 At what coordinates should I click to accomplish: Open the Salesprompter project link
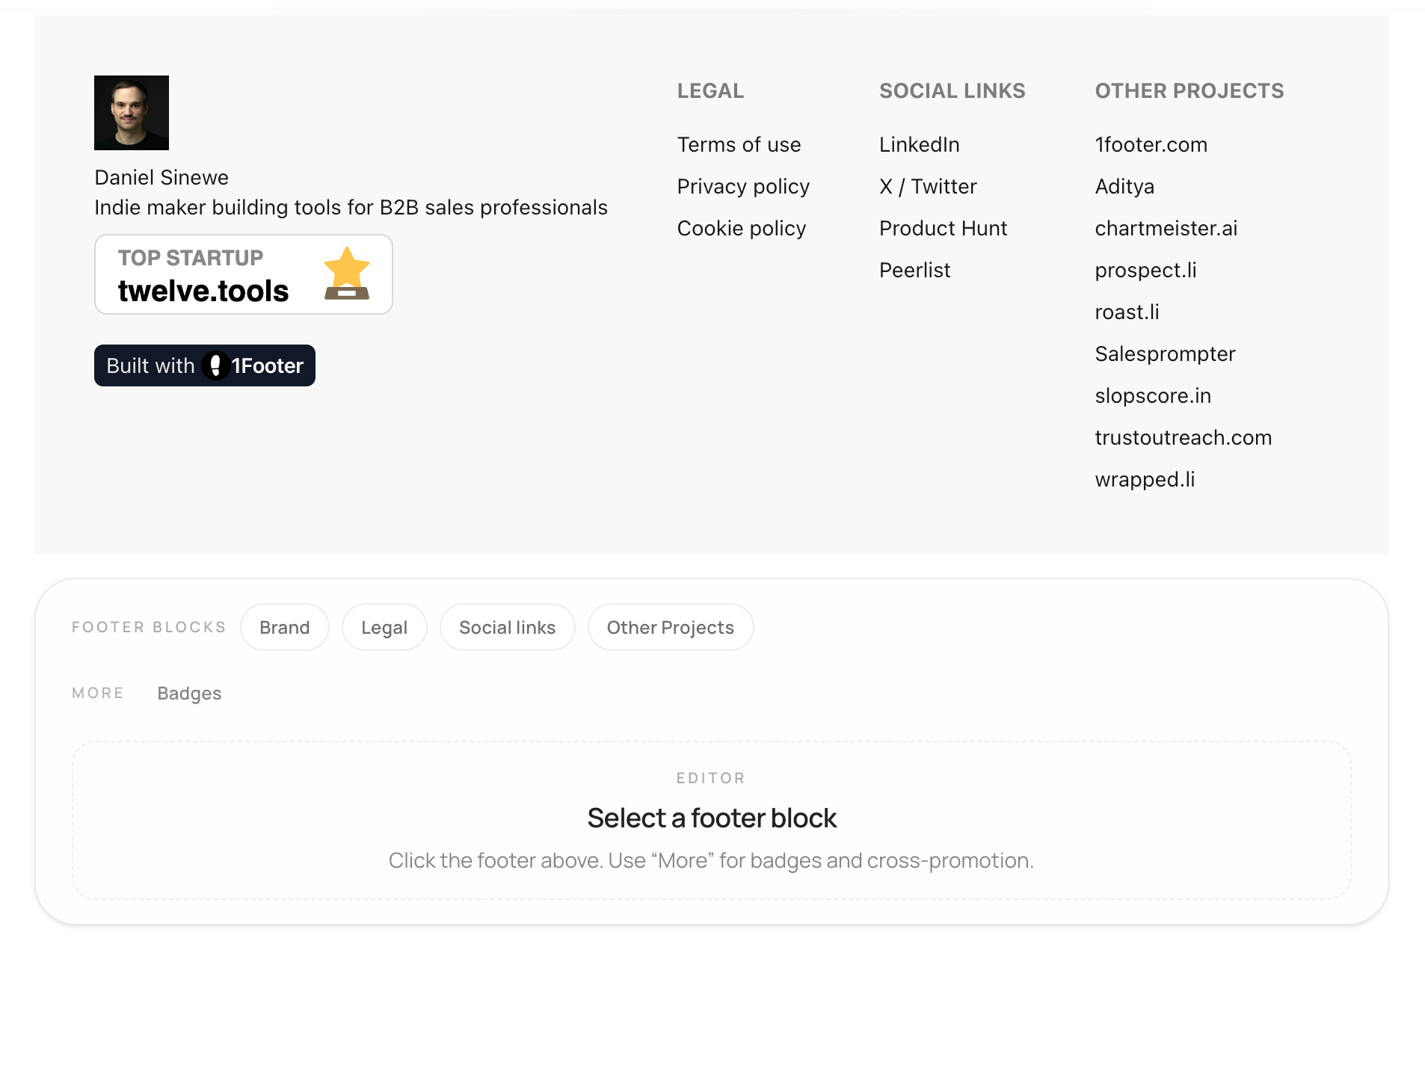[x=1165, y=354]
